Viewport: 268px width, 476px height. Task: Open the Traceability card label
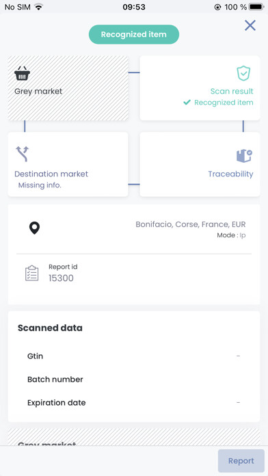230,174
